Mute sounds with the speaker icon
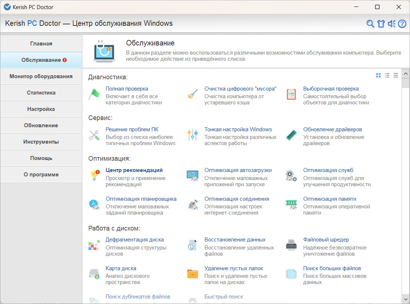The width and height of the screenshot is (410, 304). [x=391, y=24]
